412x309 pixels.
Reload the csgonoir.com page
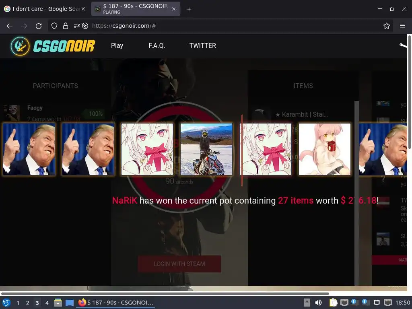click(39, 26)
